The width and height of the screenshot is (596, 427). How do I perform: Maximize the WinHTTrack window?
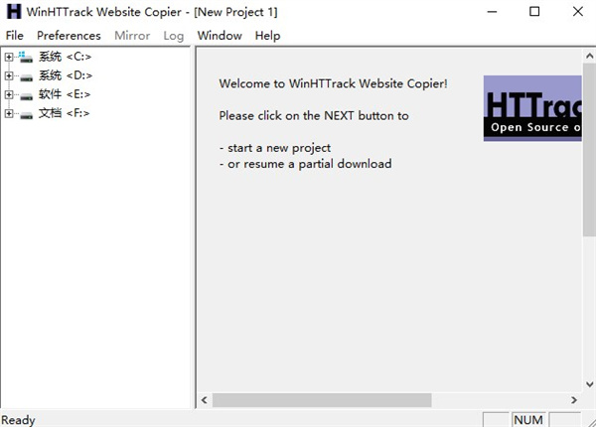pyautogui.click(x=534, y=11)
